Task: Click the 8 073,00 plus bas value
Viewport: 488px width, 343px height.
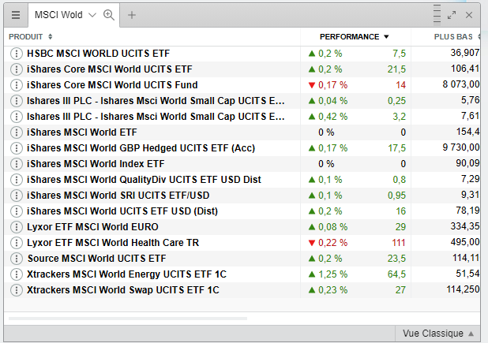Action: 461,84
